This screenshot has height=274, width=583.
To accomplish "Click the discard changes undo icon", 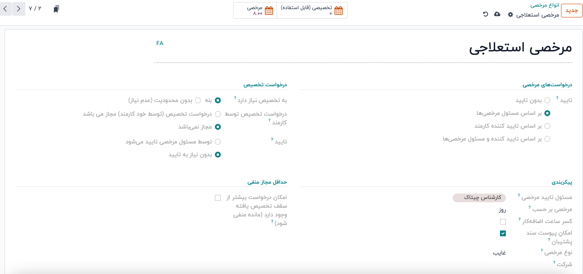I will pos(485,15).
